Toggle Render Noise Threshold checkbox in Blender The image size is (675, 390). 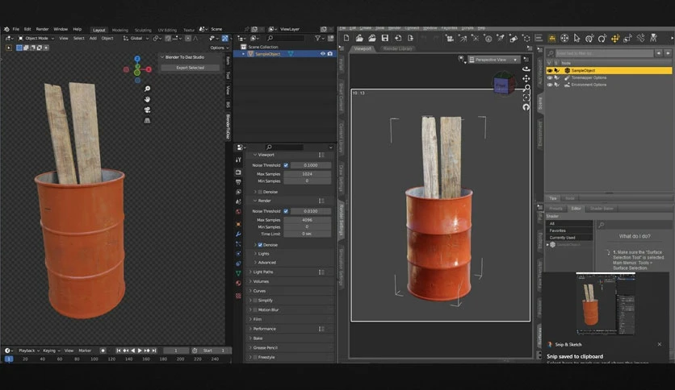coord(286,211)
